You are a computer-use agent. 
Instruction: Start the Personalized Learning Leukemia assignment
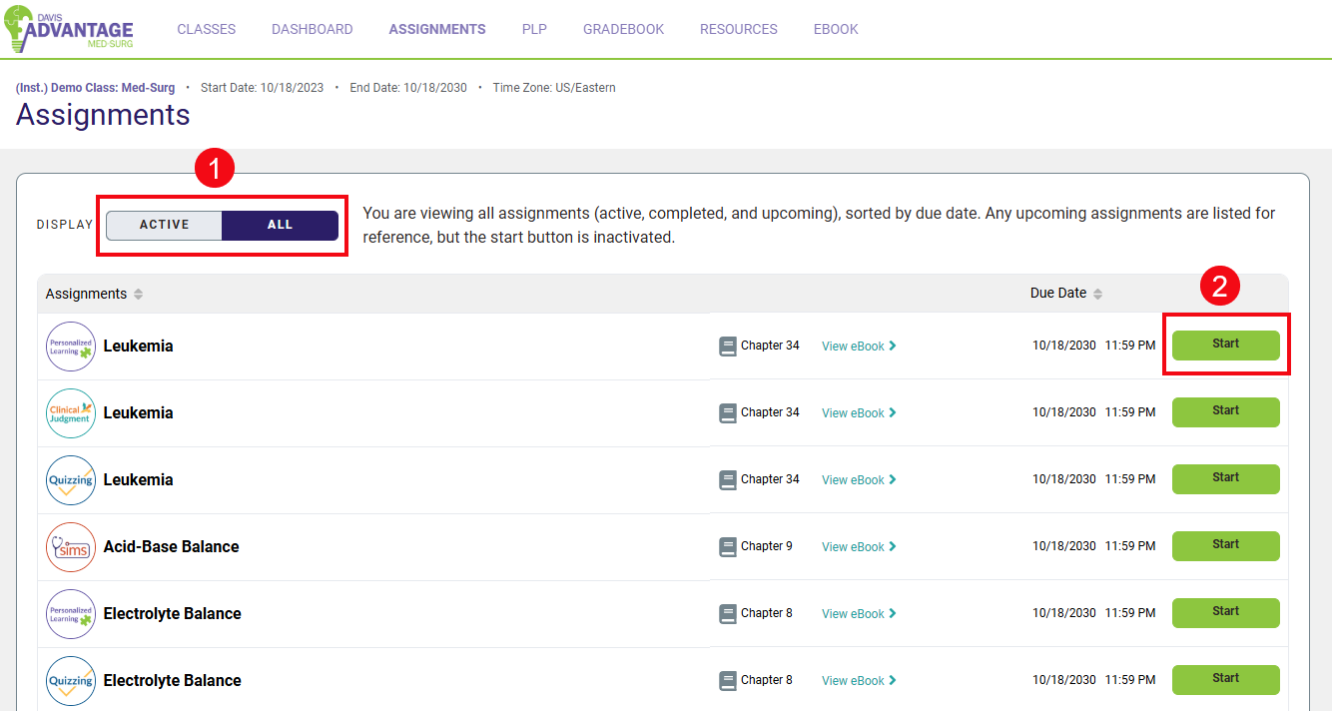[1225, 346]
